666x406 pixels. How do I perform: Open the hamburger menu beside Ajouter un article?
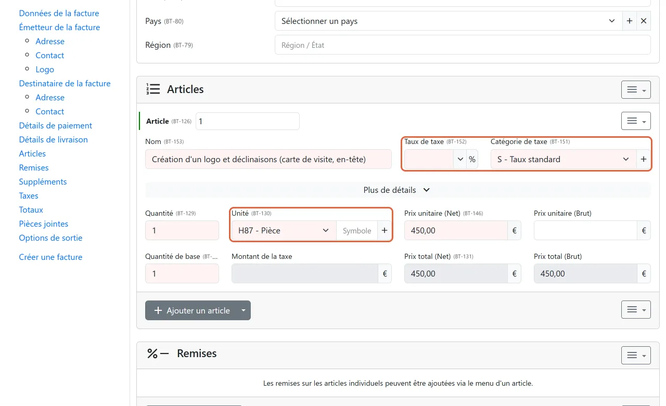[x=636, y=309]
